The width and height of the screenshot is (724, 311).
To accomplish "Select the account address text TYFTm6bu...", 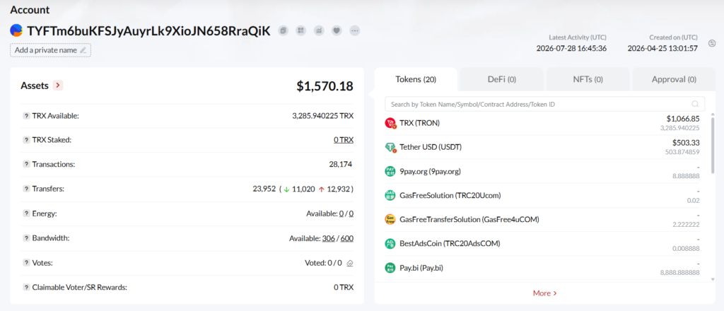I will pyautogui.click(x=148, y=31).
